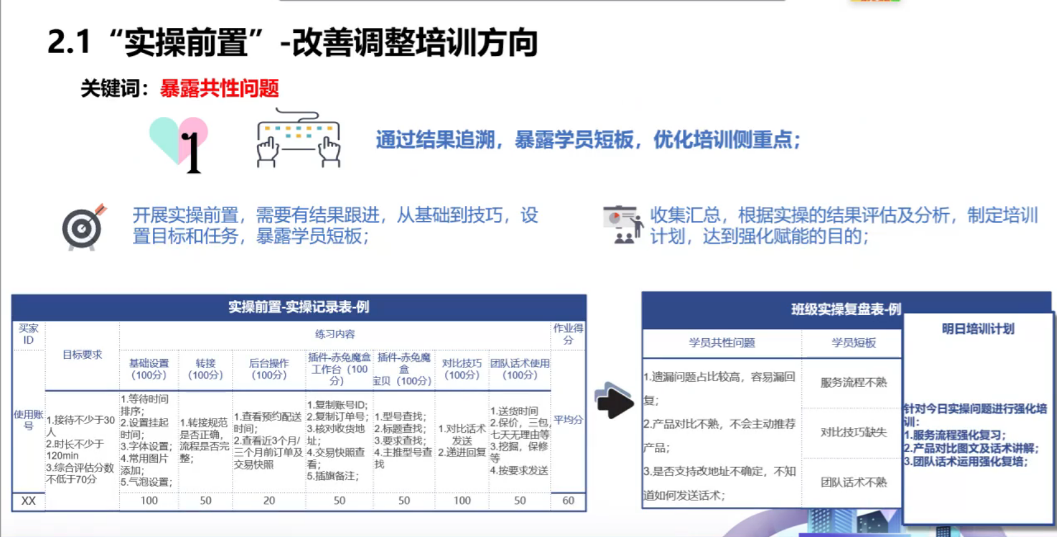Select the 服务流程不熟 cell
The width and height of the screenshot is (1057, 537).
[x=853, y=383]
